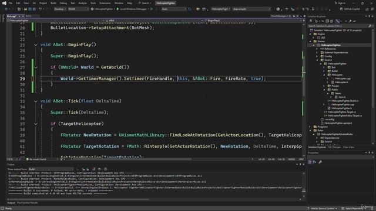The width and height of the screenshot is (376, 211).
Task: Open the editor settings gear beside the TimerManager.h tab
Action: 304,16
